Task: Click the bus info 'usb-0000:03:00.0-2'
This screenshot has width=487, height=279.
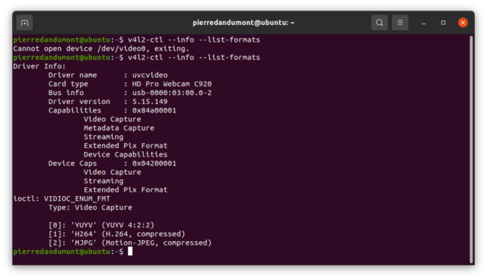Action: point(172,93)
